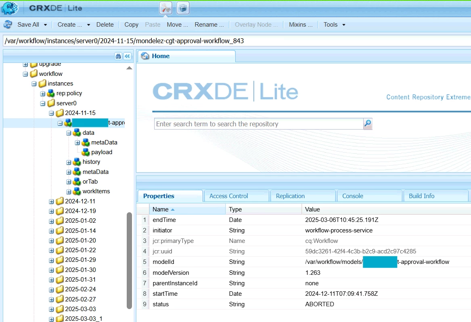The height and width of the screenshot is (322, 471).
Task: Sort by the Type column header
Action: [x=264, y=209]
